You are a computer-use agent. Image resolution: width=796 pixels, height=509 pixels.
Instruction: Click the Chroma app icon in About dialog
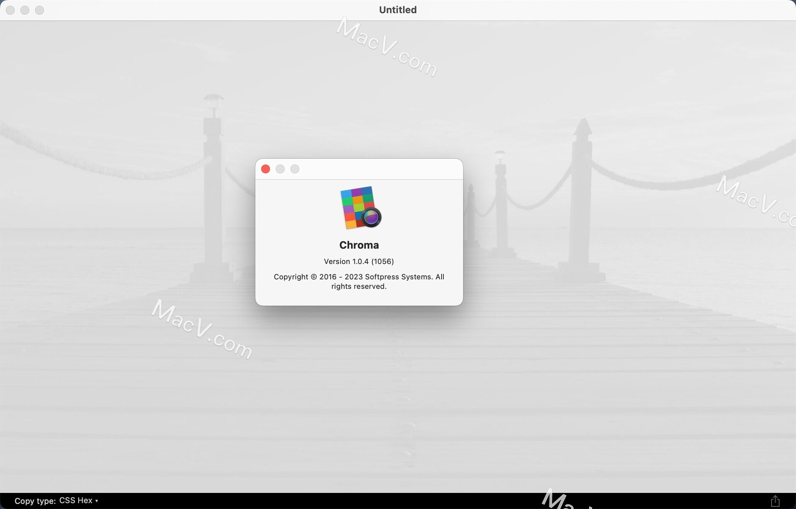point(360,208)
